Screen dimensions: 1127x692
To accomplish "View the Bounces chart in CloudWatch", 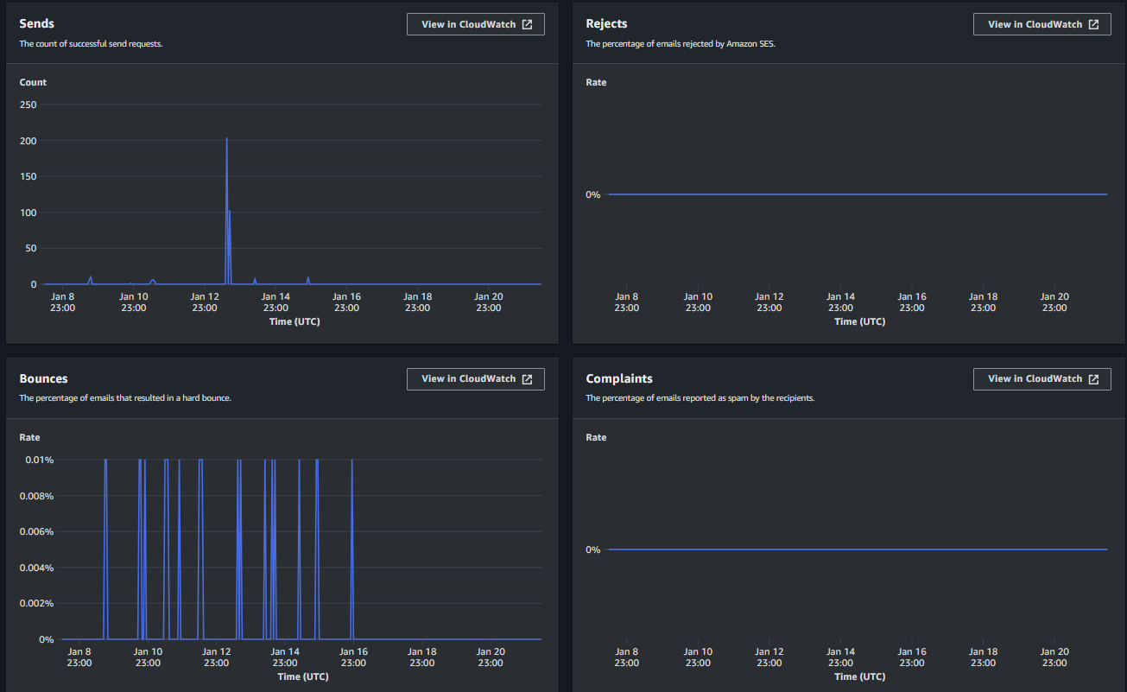I will 476,378.
